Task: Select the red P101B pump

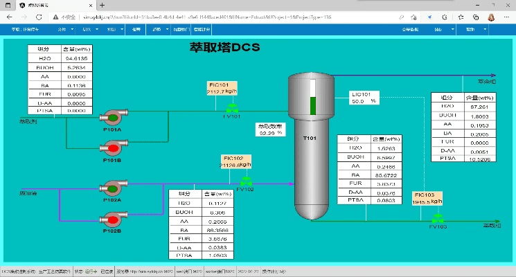Action: [112, 148]
